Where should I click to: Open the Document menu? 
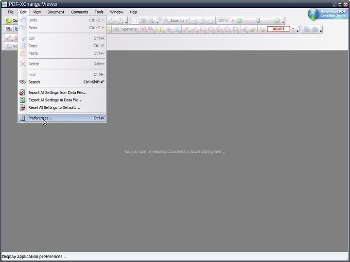[x=56, y=12]
